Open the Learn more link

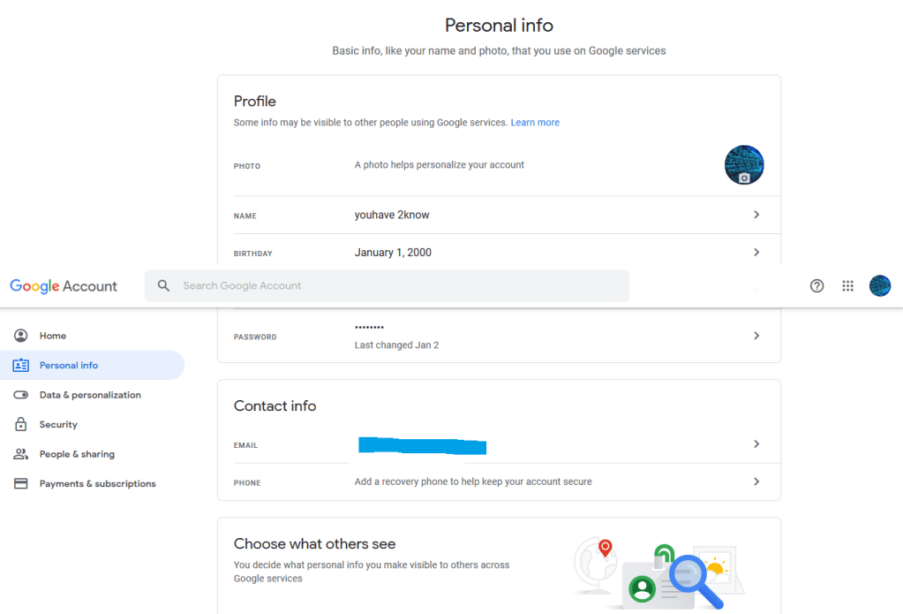pyautogui.click(x=535, y=123)
